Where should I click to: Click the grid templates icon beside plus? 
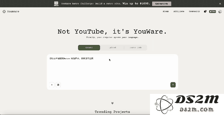[x=58, y=85]
